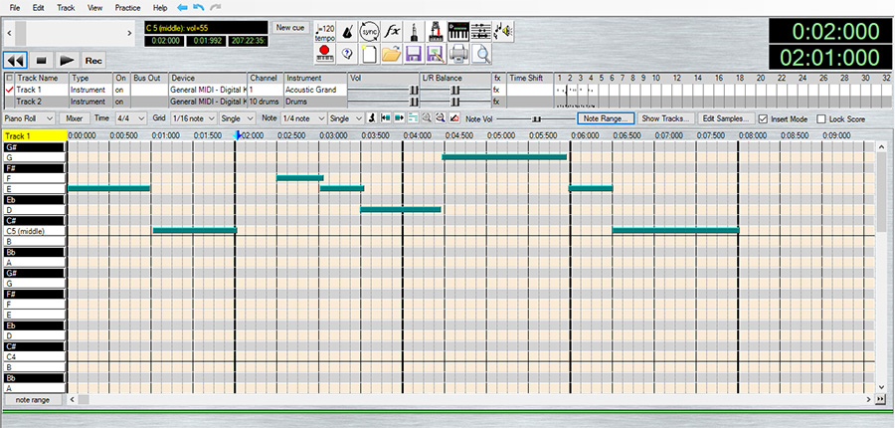Click the teal block with left arrow icon

point(386,118)
